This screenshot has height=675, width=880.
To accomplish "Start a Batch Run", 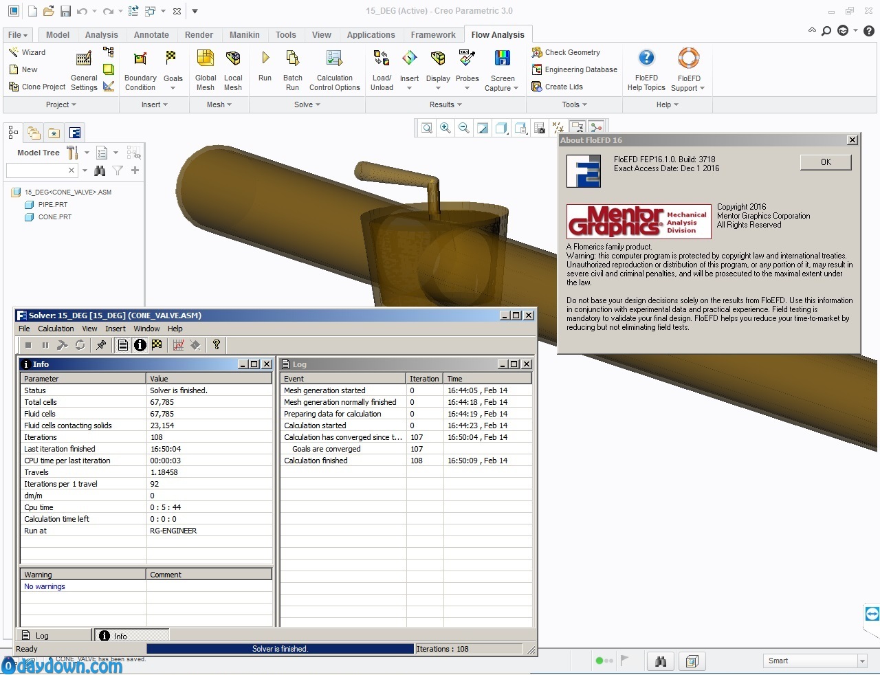I will (x=293, y=71).
